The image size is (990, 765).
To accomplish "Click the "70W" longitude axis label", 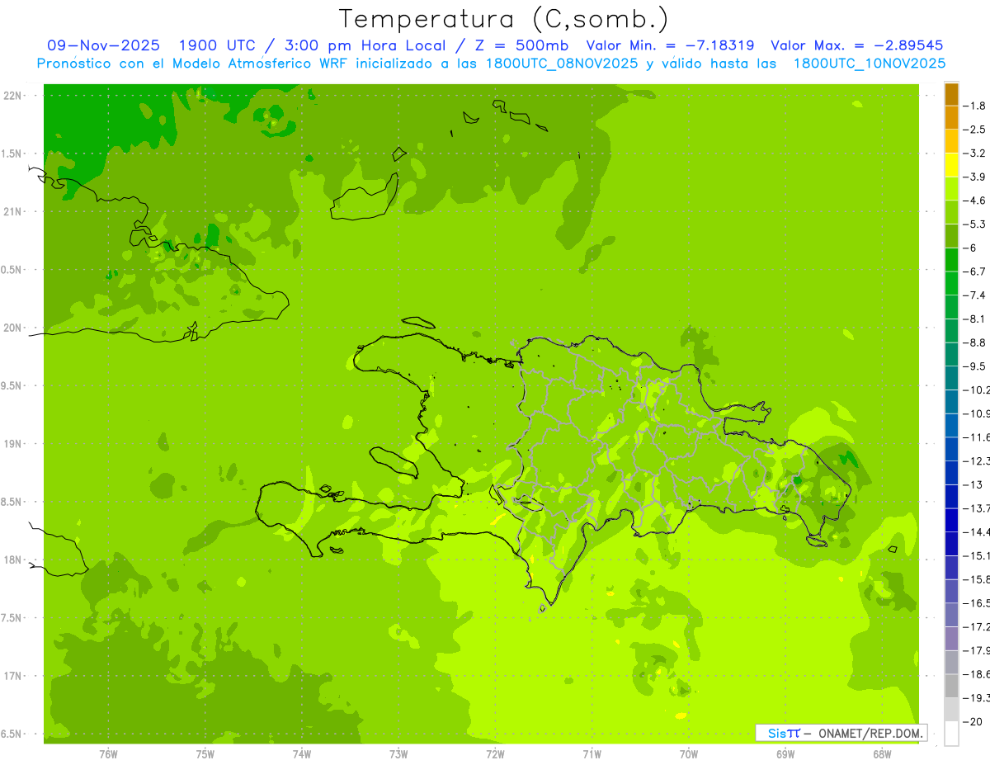I will [688, 754].
